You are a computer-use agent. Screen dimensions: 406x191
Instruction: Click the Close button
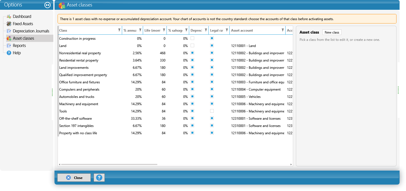tap(74, 178)
